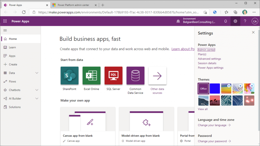Image resolution: width=260 pixels, height=146 pixels.
Task: Open the BelgianBeerConsulting environment selector
Action: pos(199,21)
